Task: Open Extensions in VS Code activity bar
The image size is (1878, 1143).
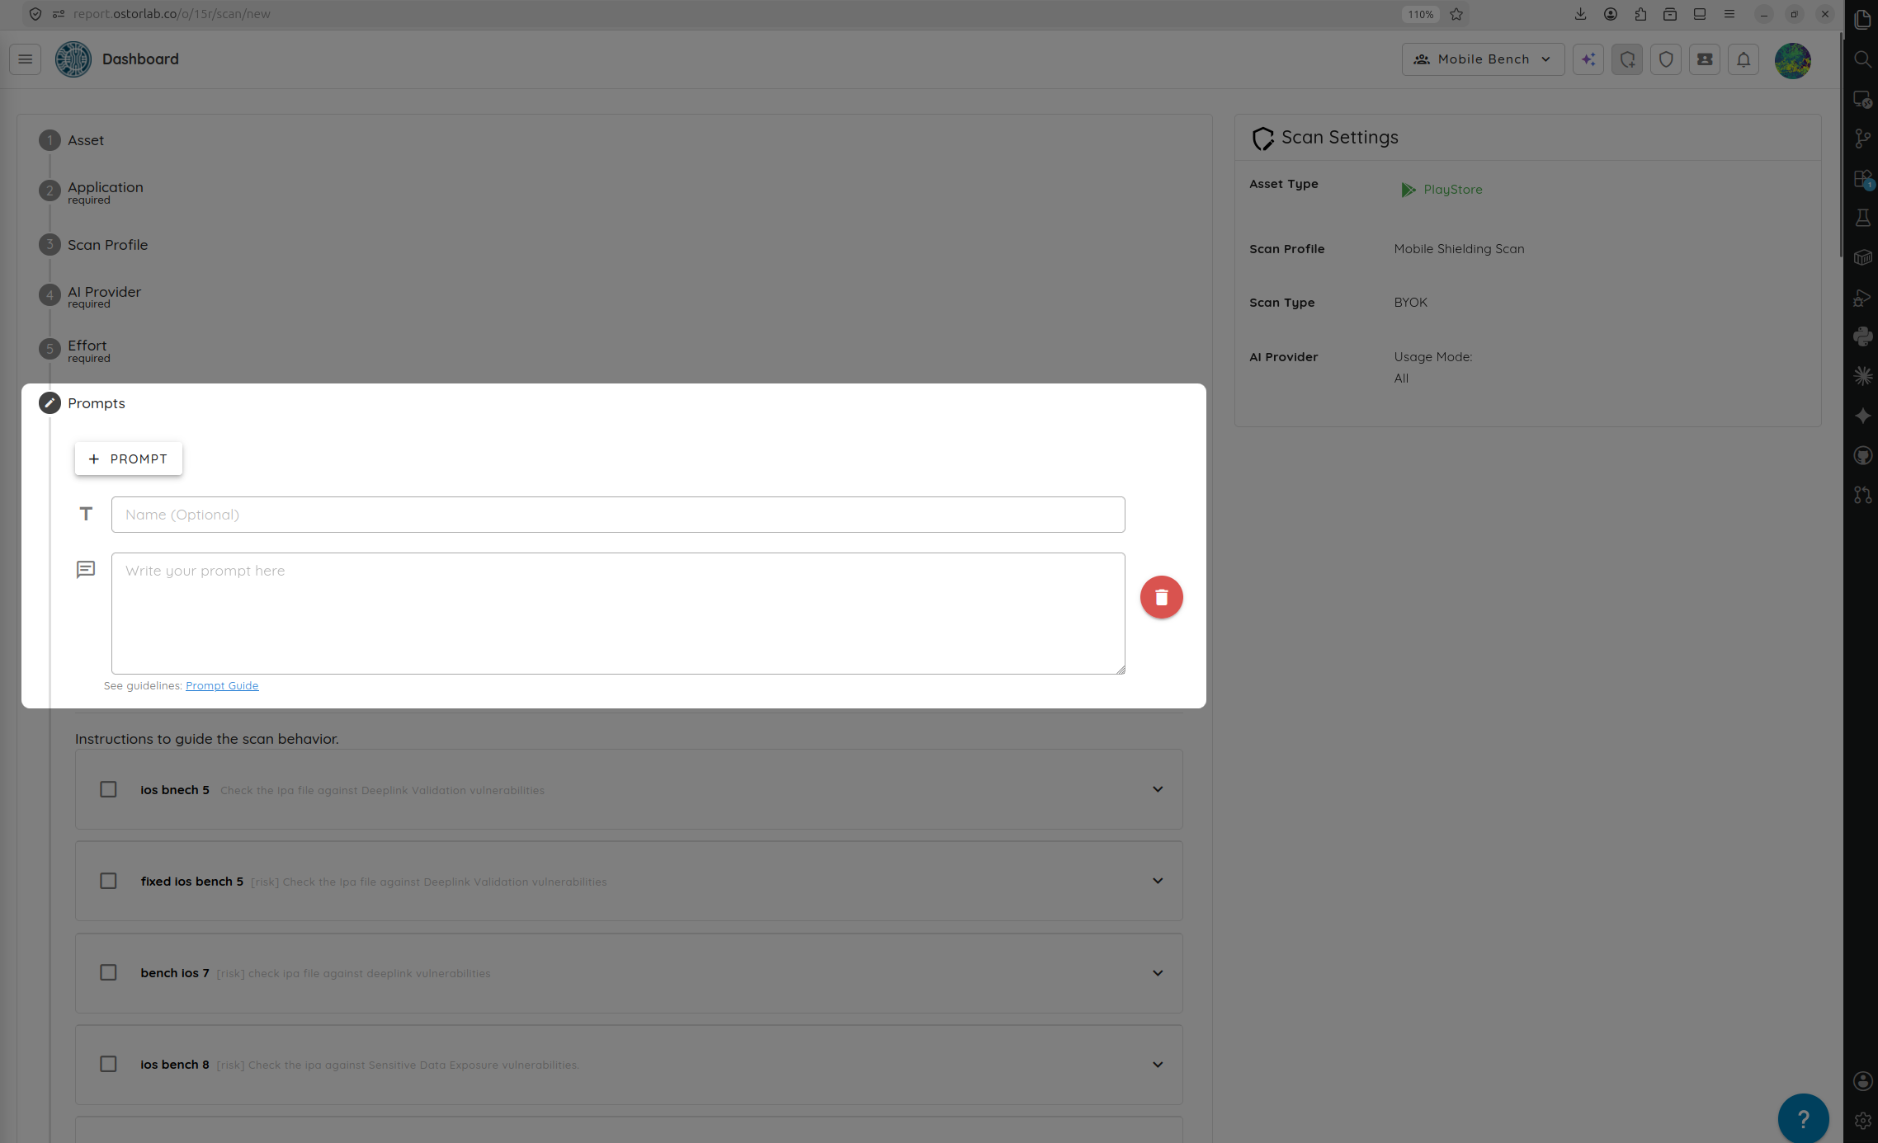Action: pyautogui.click(x=1863, y=179)
